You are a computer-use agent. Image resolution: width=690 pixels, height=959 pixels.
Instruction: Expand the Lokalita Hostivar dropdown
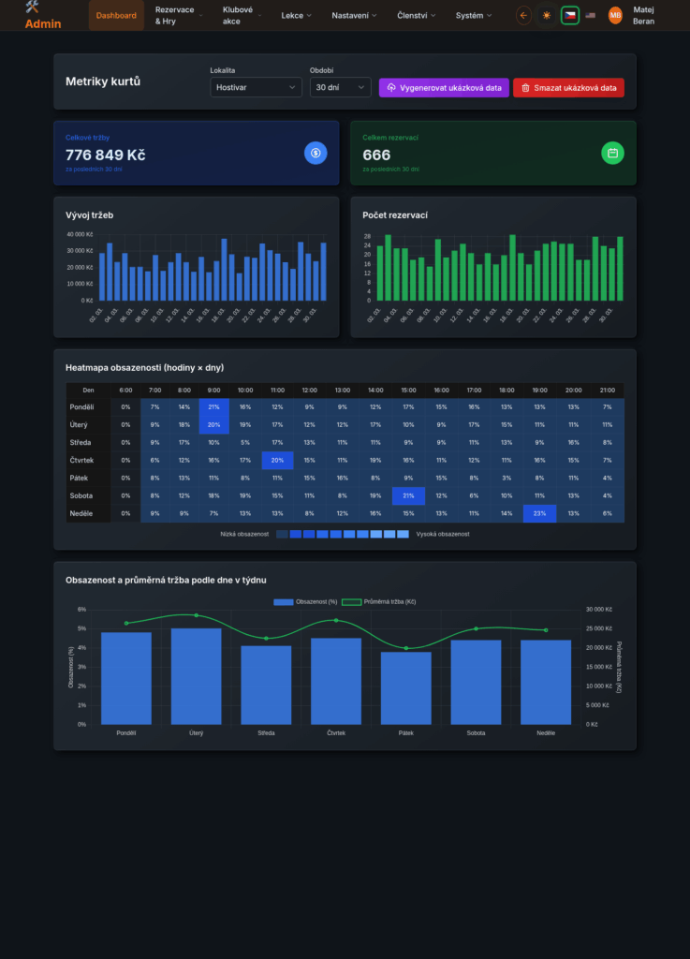click(x=257, y=87)
